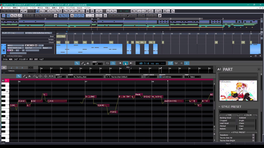Click the stop button in VOCALOID transport
Screen dimensions: 264x148
pos(120,63)
